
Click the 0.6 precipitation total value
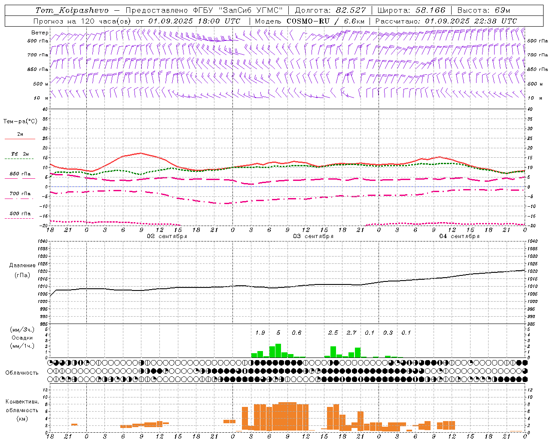point(296,333)
